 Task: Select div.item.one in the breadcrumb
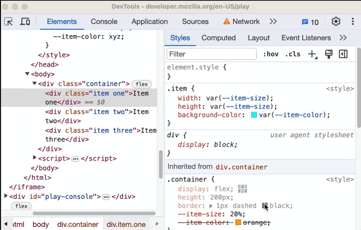[126, 224]
